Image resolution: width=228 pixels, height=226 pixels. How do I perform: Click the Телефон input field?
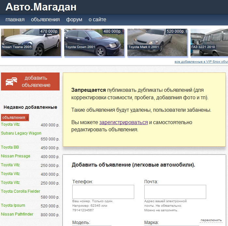tap(103, 192)
